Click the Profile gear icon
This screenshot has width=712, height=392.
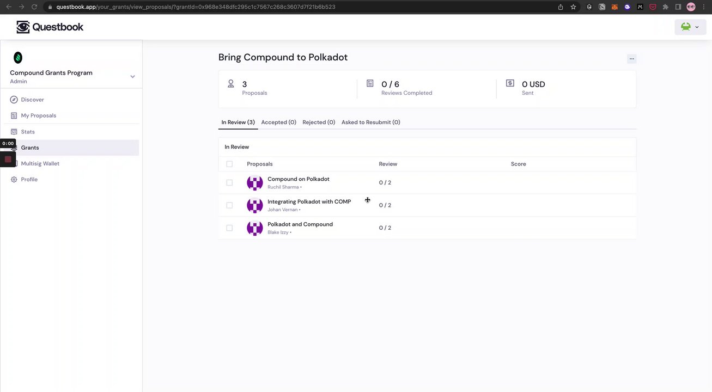14,180
